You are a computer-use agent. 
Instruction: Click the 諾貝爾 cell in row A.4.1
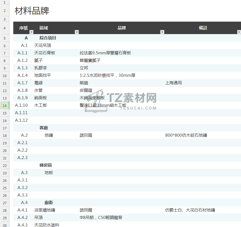pyautogui.click(x=86, y=210)
